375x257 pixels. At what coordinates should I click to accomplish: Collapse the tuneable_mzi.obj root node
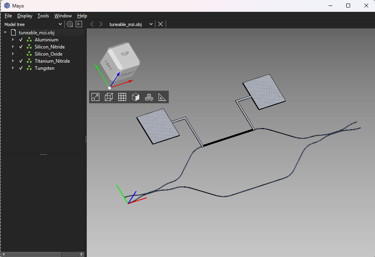click(x=5, y=33)
